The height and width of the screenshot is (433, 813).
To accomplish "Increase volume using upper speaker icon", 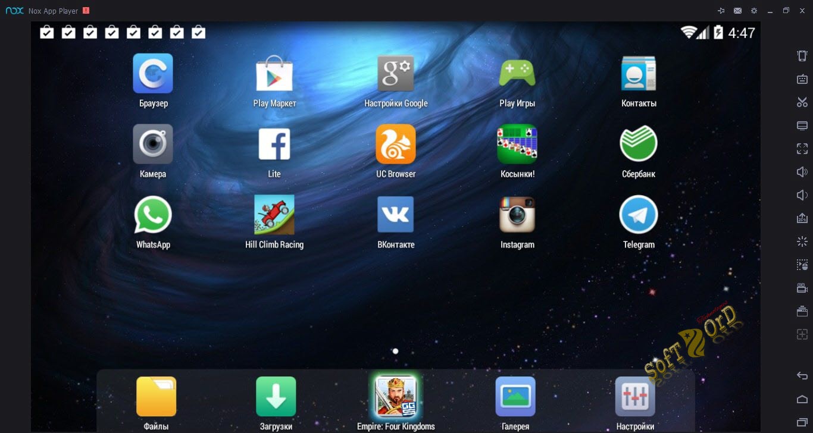I will click(x=802, y=172).
